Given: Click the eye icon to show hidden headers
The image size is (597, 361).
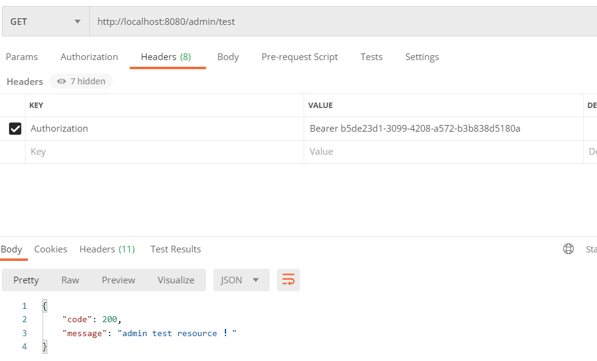Looking at the screenshot, I should (61, 81).
